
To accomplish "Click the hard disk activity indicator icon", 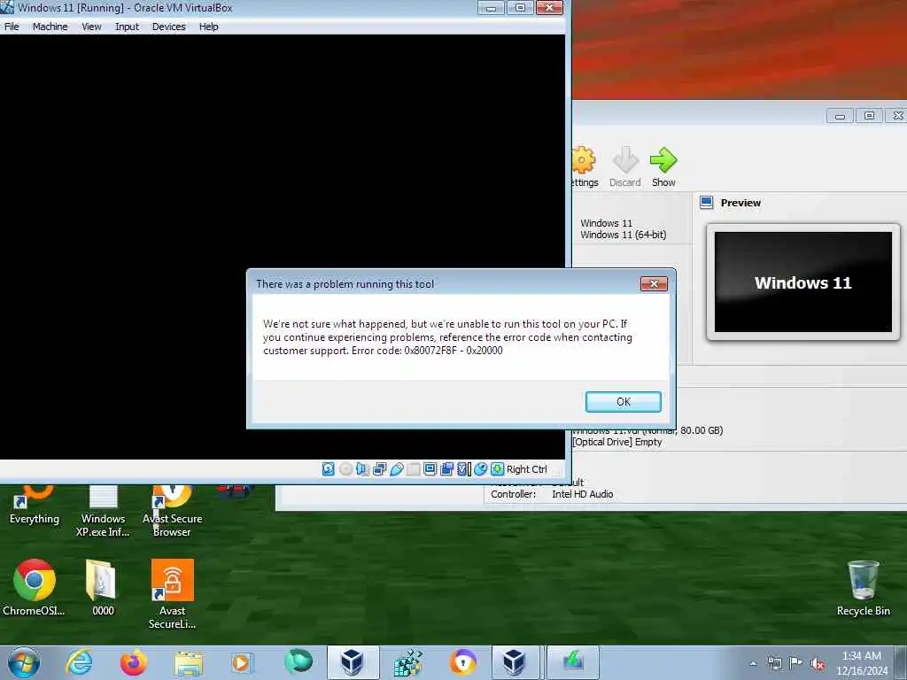I will point(328,469).
